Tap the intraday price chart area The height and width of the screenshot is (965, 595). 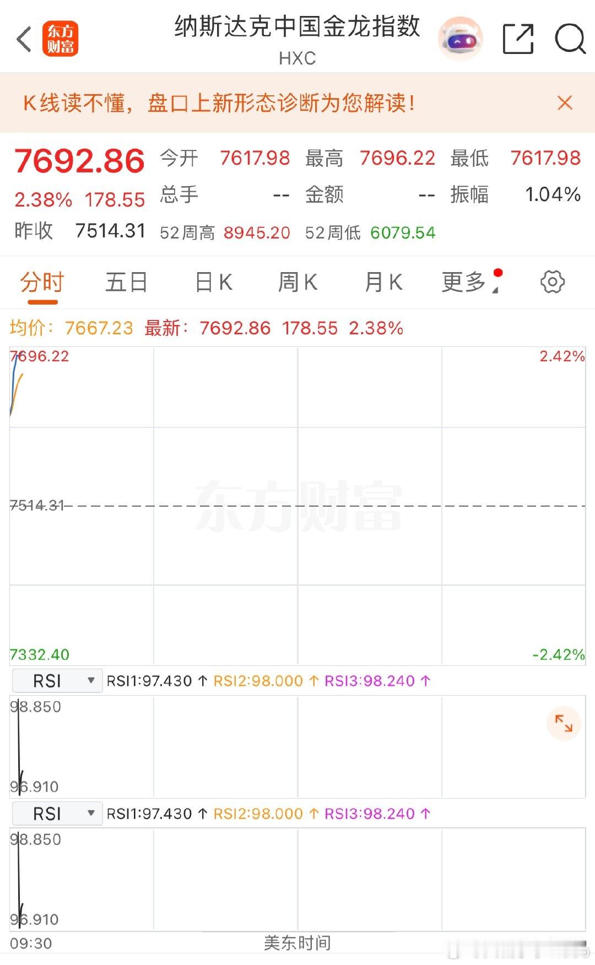tap(297, 506)
